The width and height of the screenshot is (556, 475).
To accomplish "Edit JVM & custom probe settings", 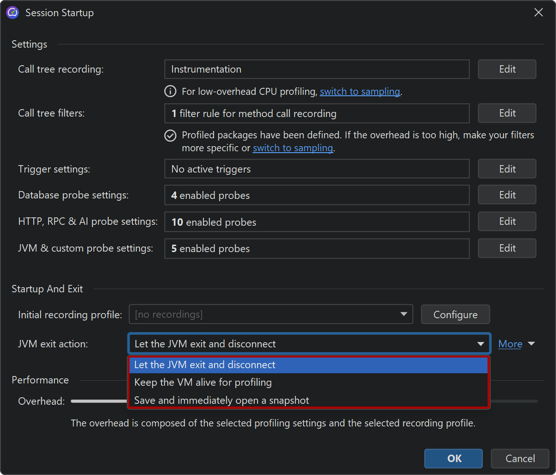I will click(507, 248).
